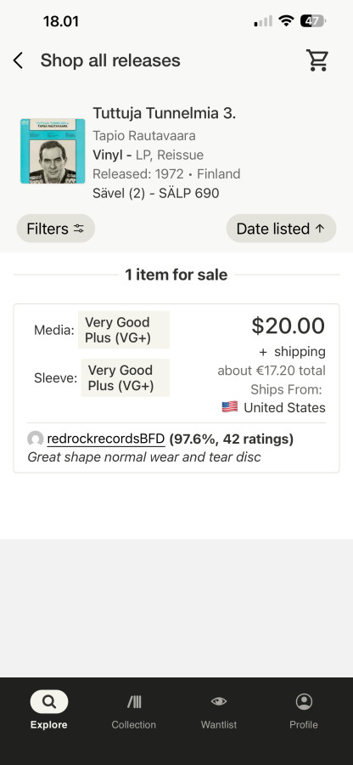Tap the Sävel (2) label text

pyautogui.click(x=119, y=193)
